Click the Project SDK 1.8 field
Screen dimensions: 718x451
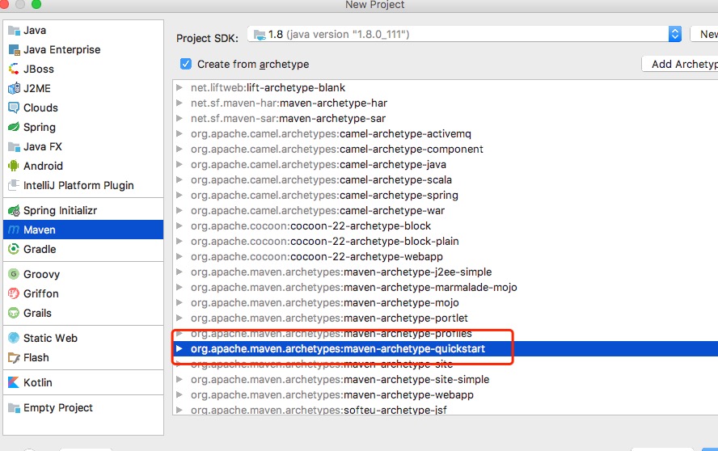click(464, 34)
